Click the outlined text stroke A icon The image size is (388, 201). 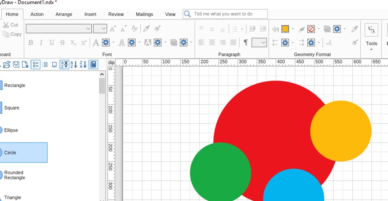(x=122, y=43)
